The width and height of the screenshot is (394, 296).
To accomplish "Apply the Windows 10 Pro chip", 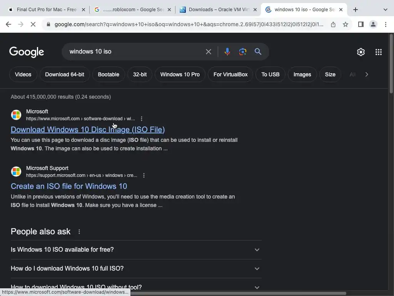I will 180,74.
